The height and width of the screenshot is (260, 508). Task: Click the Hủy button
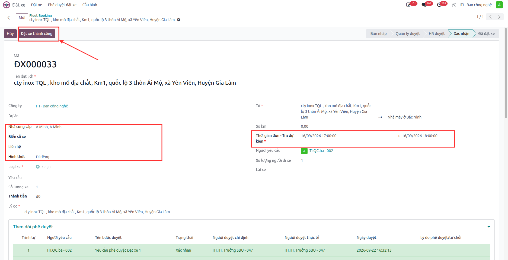10,34
